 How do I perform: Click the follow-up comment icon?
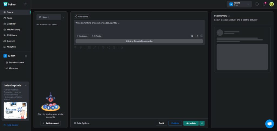pos(103,47)
